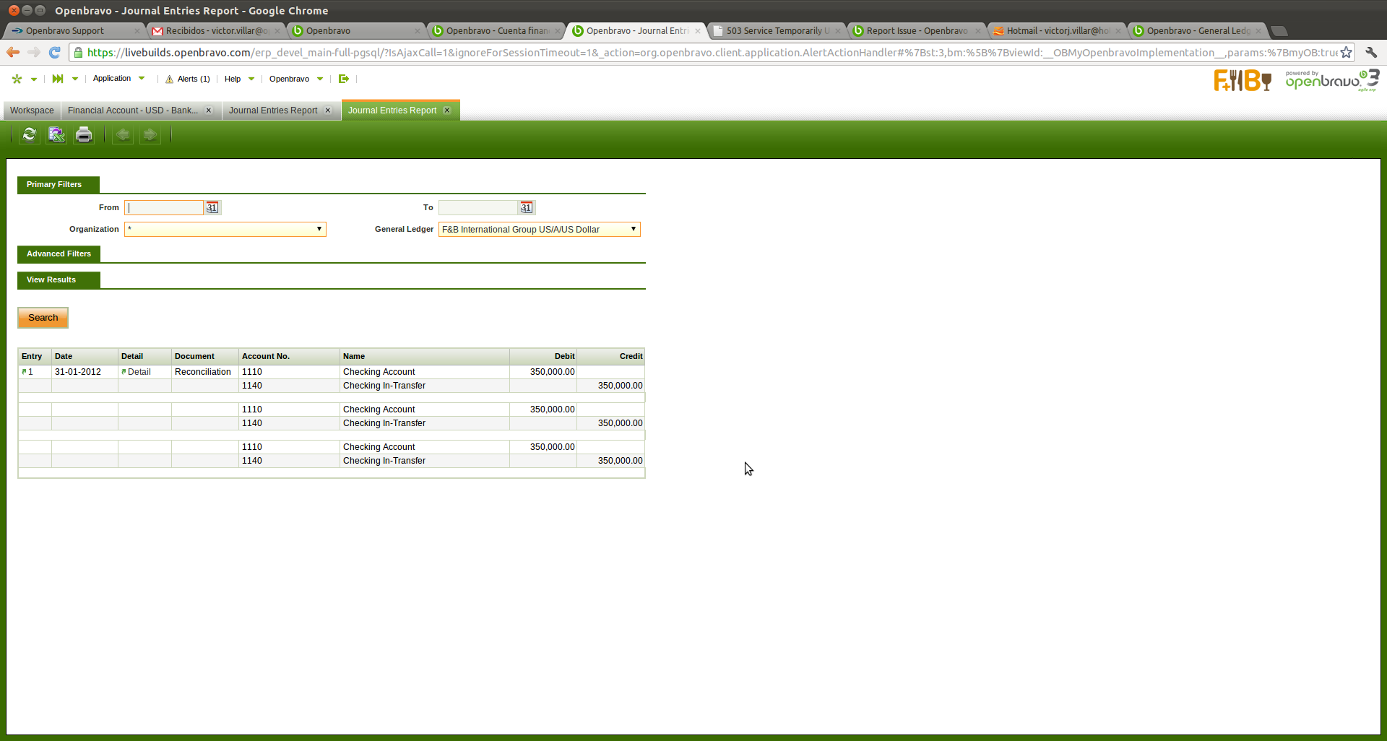Toggle the View Results section
The image size is (1387, 741).
pyautogui.click(x=59, y=280)
